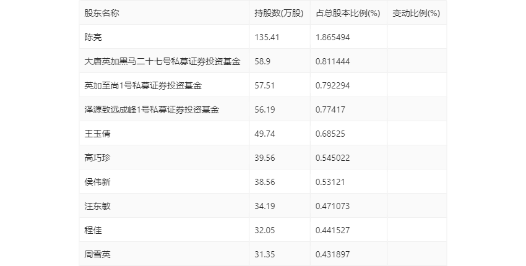Viewport: 526px width, 266px height.
Task: Click the holding value 58.9
Action: tap(262, 61)
